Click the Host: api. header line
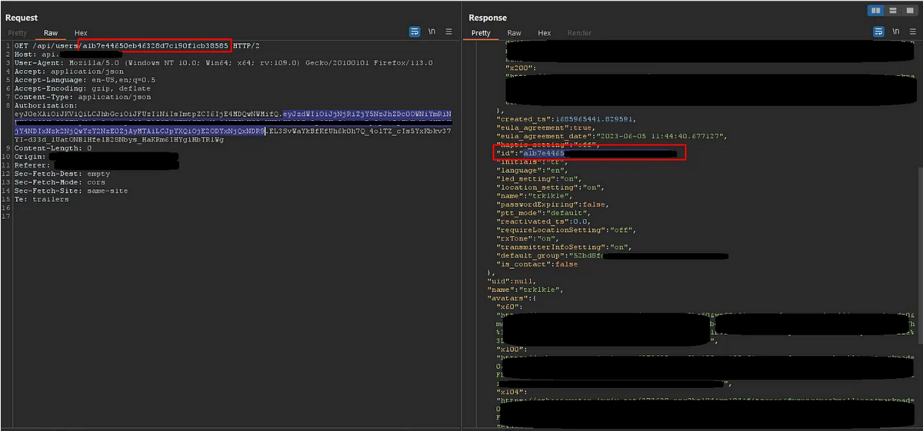 pyautogui.click(x=69, y=55)
